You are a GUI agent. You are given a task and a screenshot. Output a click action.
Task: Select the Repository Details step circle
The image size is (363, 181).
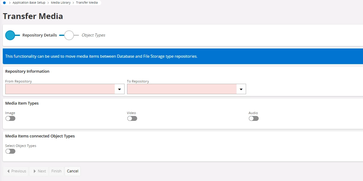coord(10,35)
